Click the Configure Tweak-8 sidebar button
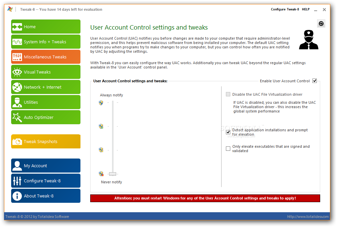This screenshot has height=227, width=337. [46, 181]
